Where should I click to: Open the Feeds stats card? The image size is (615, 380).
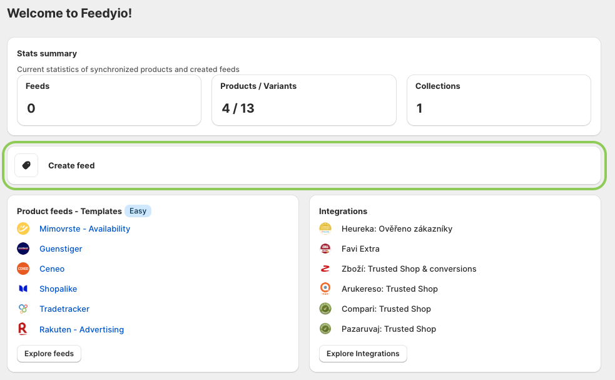(x=109, y=100)
